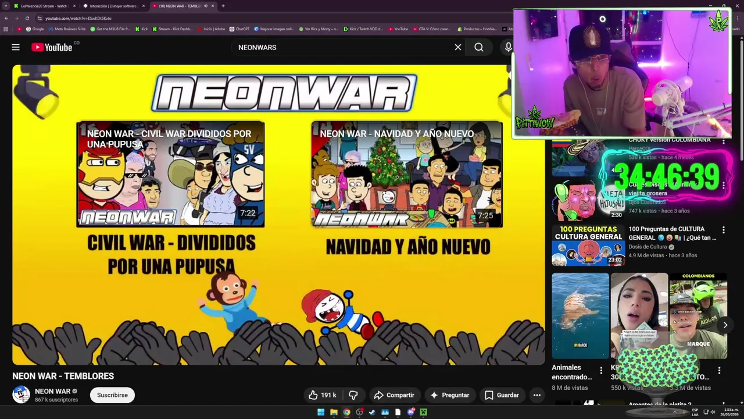Switch to Interacción El mejor software tab
744x419 pixels.
pos(113,6)
